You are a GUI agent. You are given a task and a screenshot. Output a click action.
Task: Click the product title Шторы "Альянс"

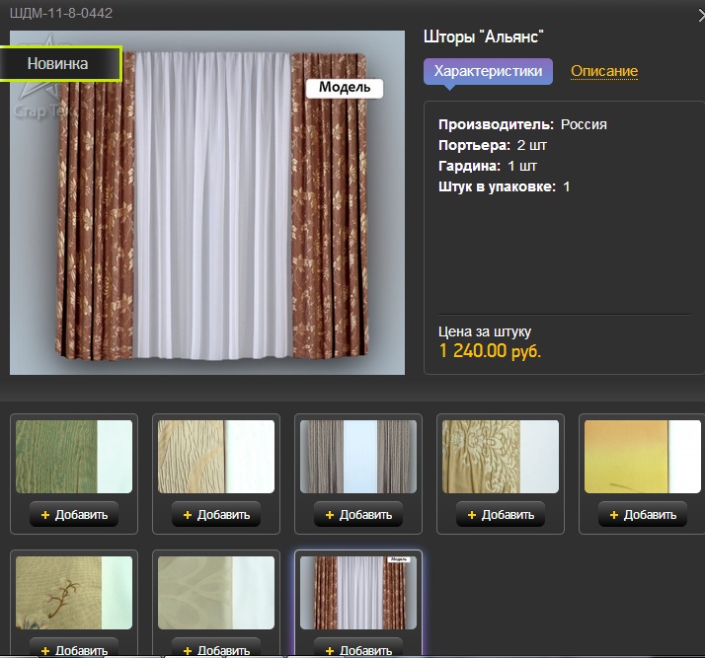484,37
